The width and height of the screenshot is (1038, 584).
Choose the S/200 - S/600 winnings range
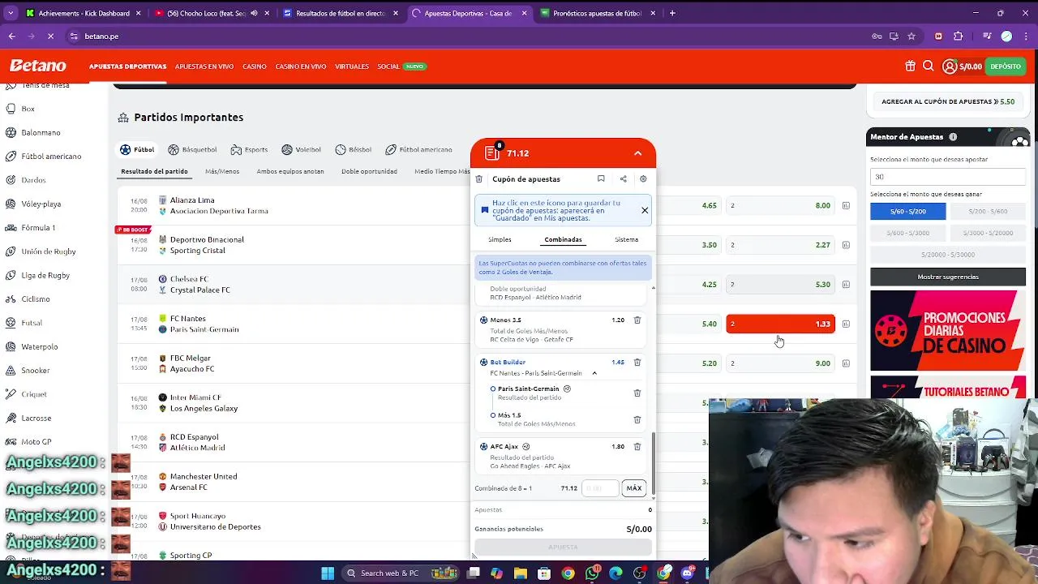987,212
